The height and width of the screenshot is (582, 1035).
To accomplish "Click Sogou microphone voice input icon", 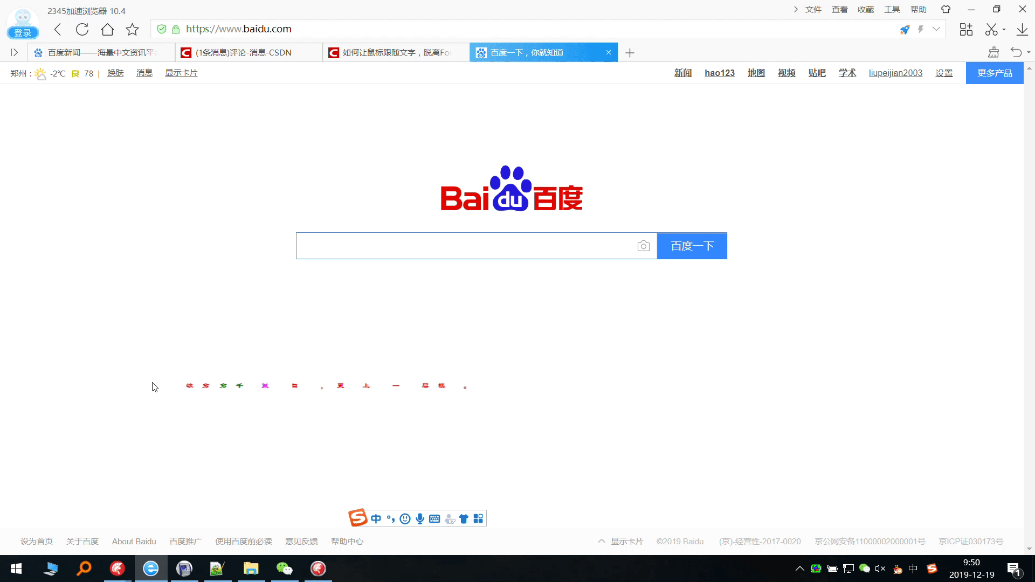I will coord(420,518).
